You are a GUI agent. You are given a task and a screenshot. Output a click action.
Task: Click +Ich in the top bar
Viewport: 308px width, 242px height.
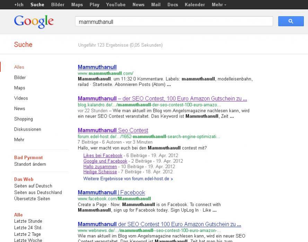click(19, 4)
